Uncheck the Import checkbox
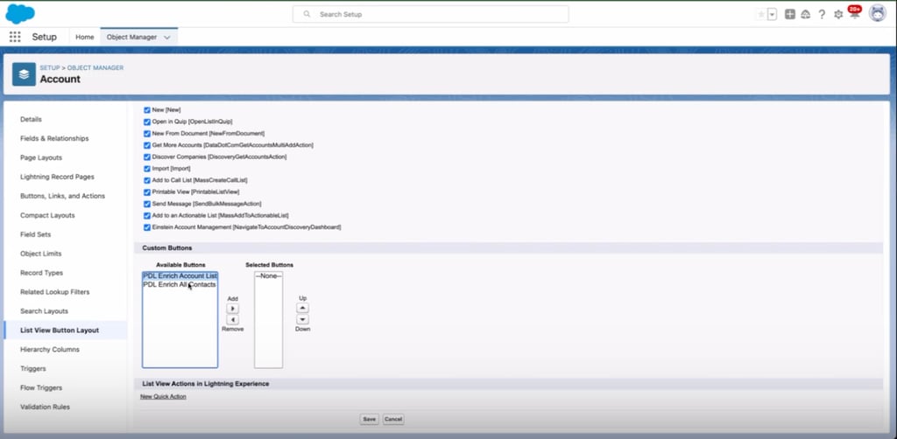The height and width of the screenshot is (439, 897). pos(147,169)
